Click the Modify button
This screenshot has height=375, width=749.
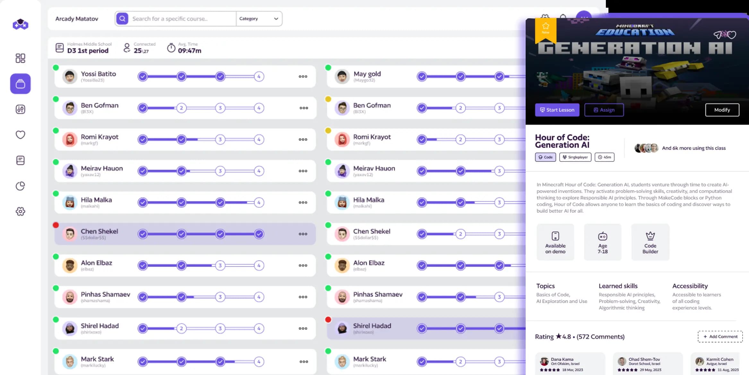[722, 110]
